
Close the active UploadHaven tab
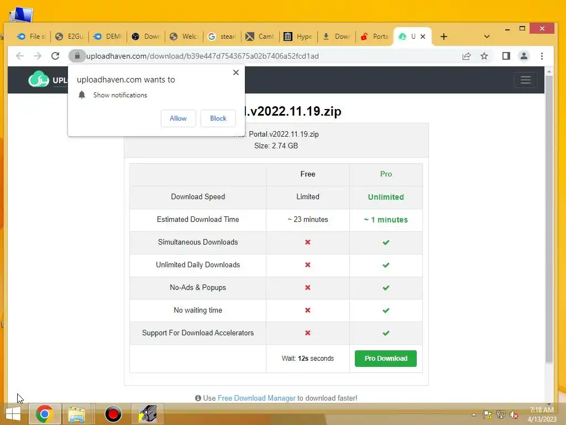(x=423, y=37)
